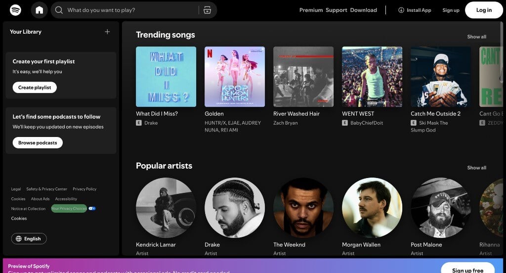The image size is (506, 273).
Task: Click the Golden song title
Action: pos(214,114)
